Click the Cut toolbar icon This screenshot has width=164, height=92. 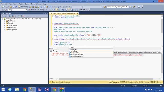click(x=42, y=7)
